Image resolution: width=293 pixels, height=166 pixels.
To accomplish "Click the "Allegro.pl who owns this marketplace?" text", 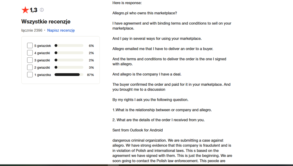I will tap(145, 13).
